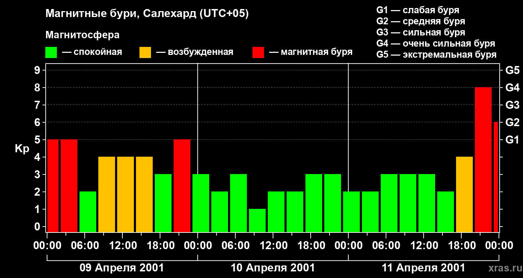The height and width of the screenshot is (278, 523).
Task: Click the green Kp 2 bar on 09 April
Action: click(x=88, y=212)
